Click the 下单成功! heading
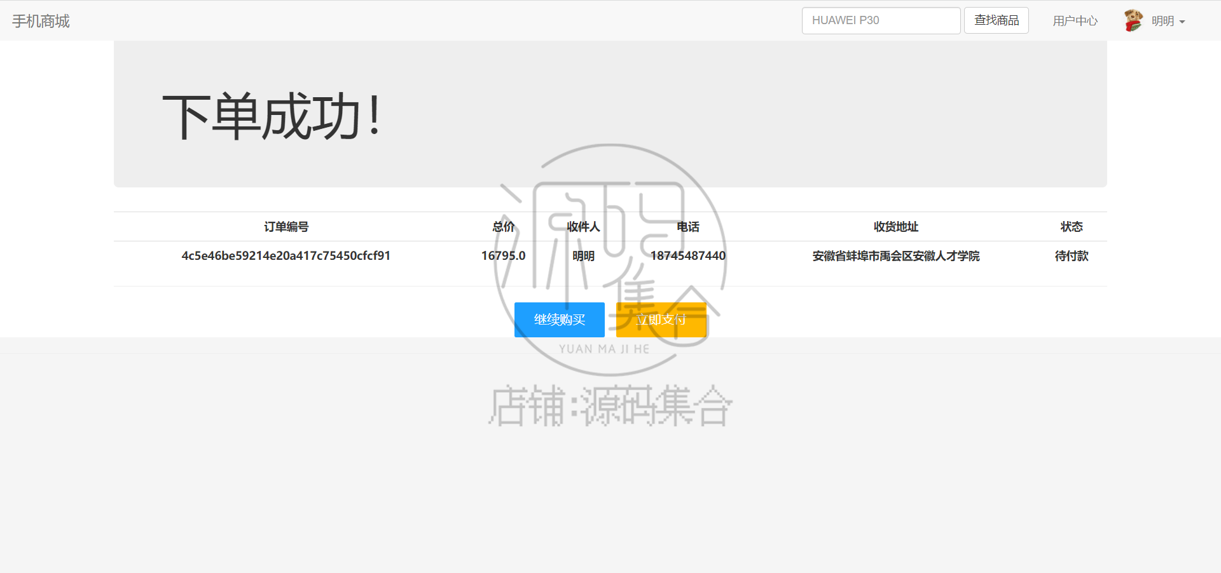1221x573 pixels. (x=272, y=116)
